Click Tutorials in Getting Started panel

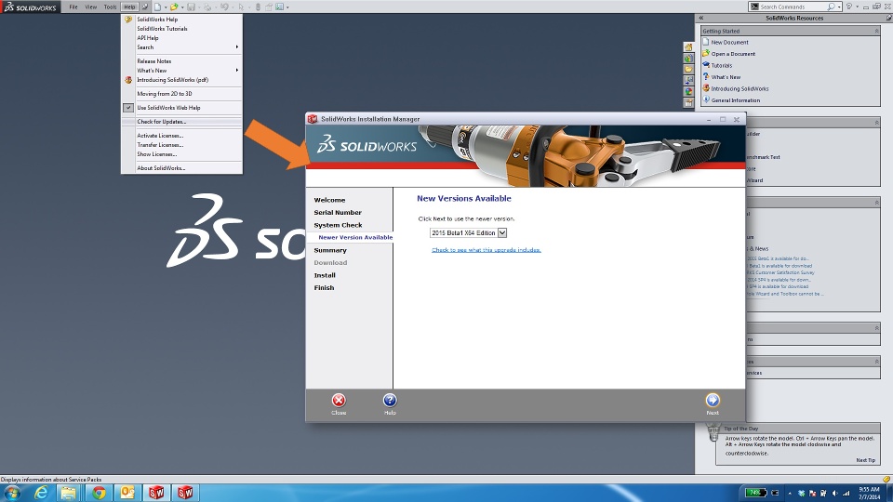click(x=722, y=65)
